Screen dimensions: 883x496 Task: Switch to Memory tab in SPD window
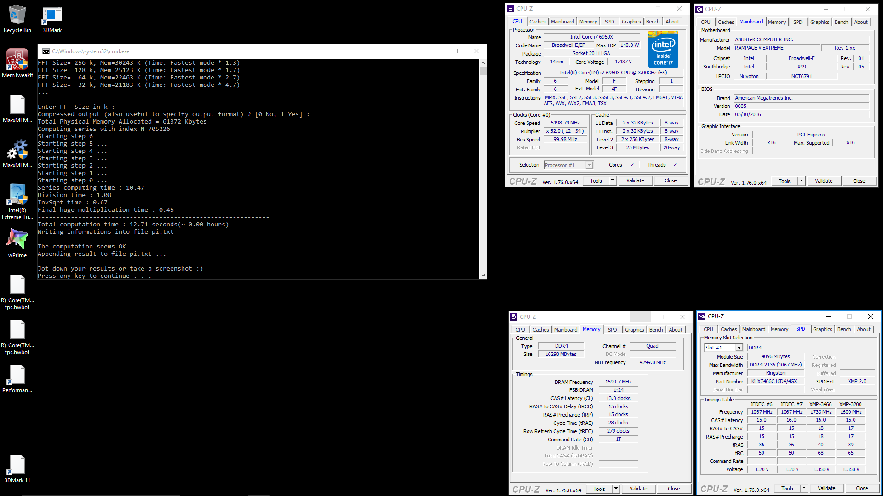click(x=779, y=329)
